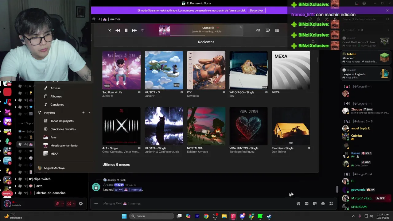Open the sticker picker

(x=315, y=204)
